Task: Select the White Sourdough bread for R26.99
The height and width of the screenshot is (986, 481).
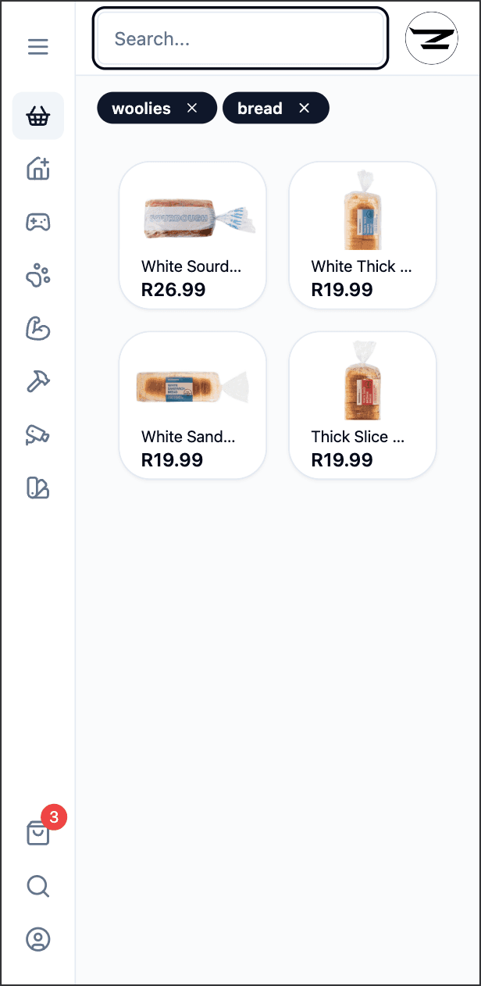Action: (192, 234)
